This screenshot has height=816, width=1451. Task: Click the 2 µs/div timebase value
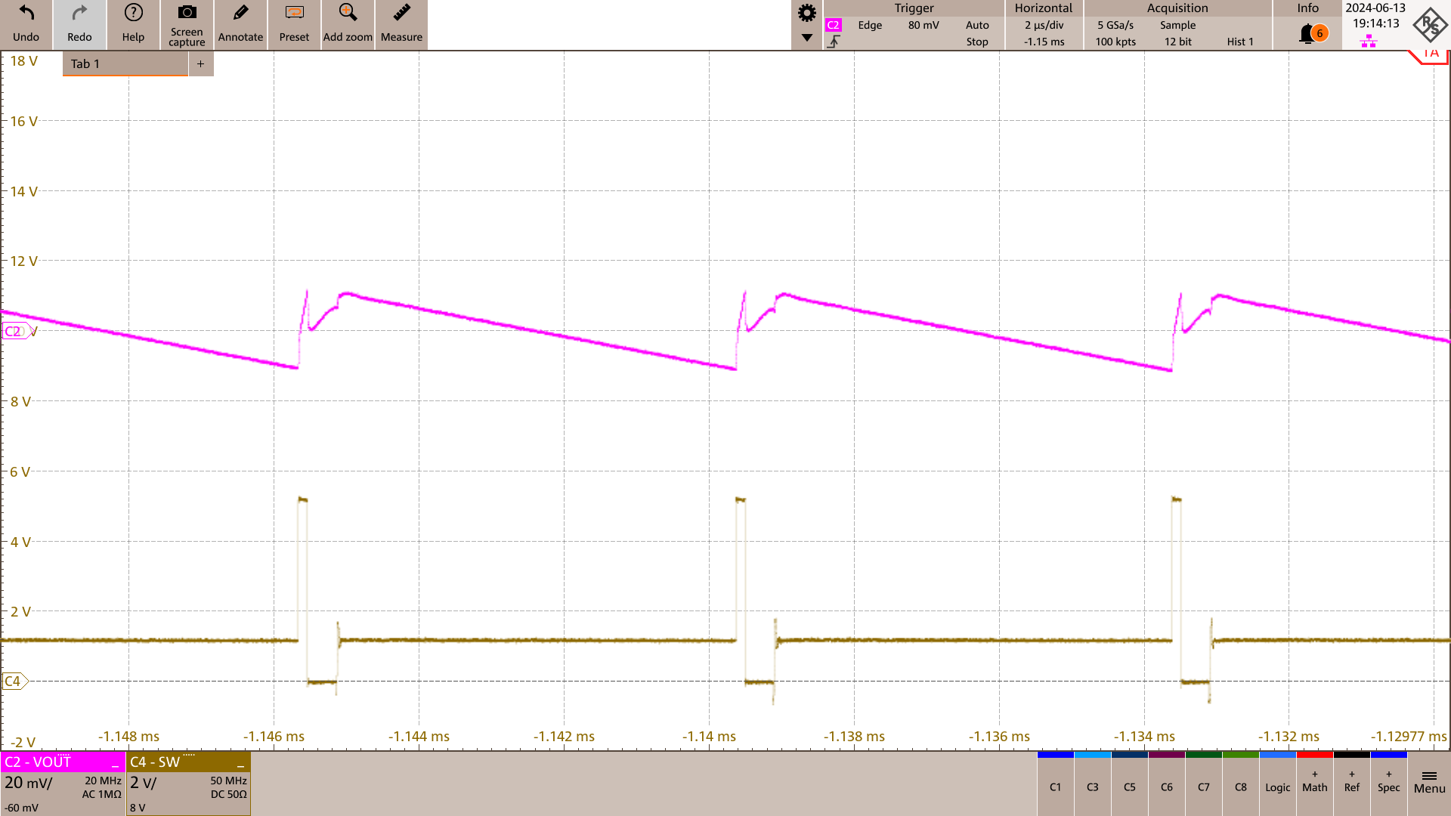pos(1044,25)
